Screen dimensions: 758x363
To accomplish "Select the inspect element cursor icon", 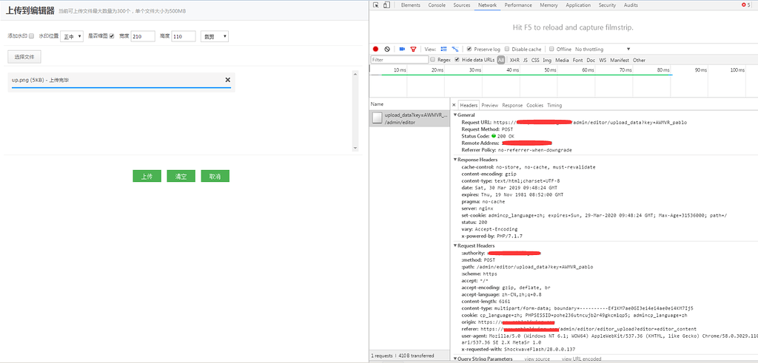I will 377,5.
